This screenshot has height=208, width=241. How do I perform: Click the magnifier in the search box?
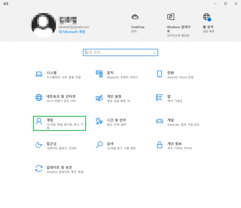pos(155,52)
